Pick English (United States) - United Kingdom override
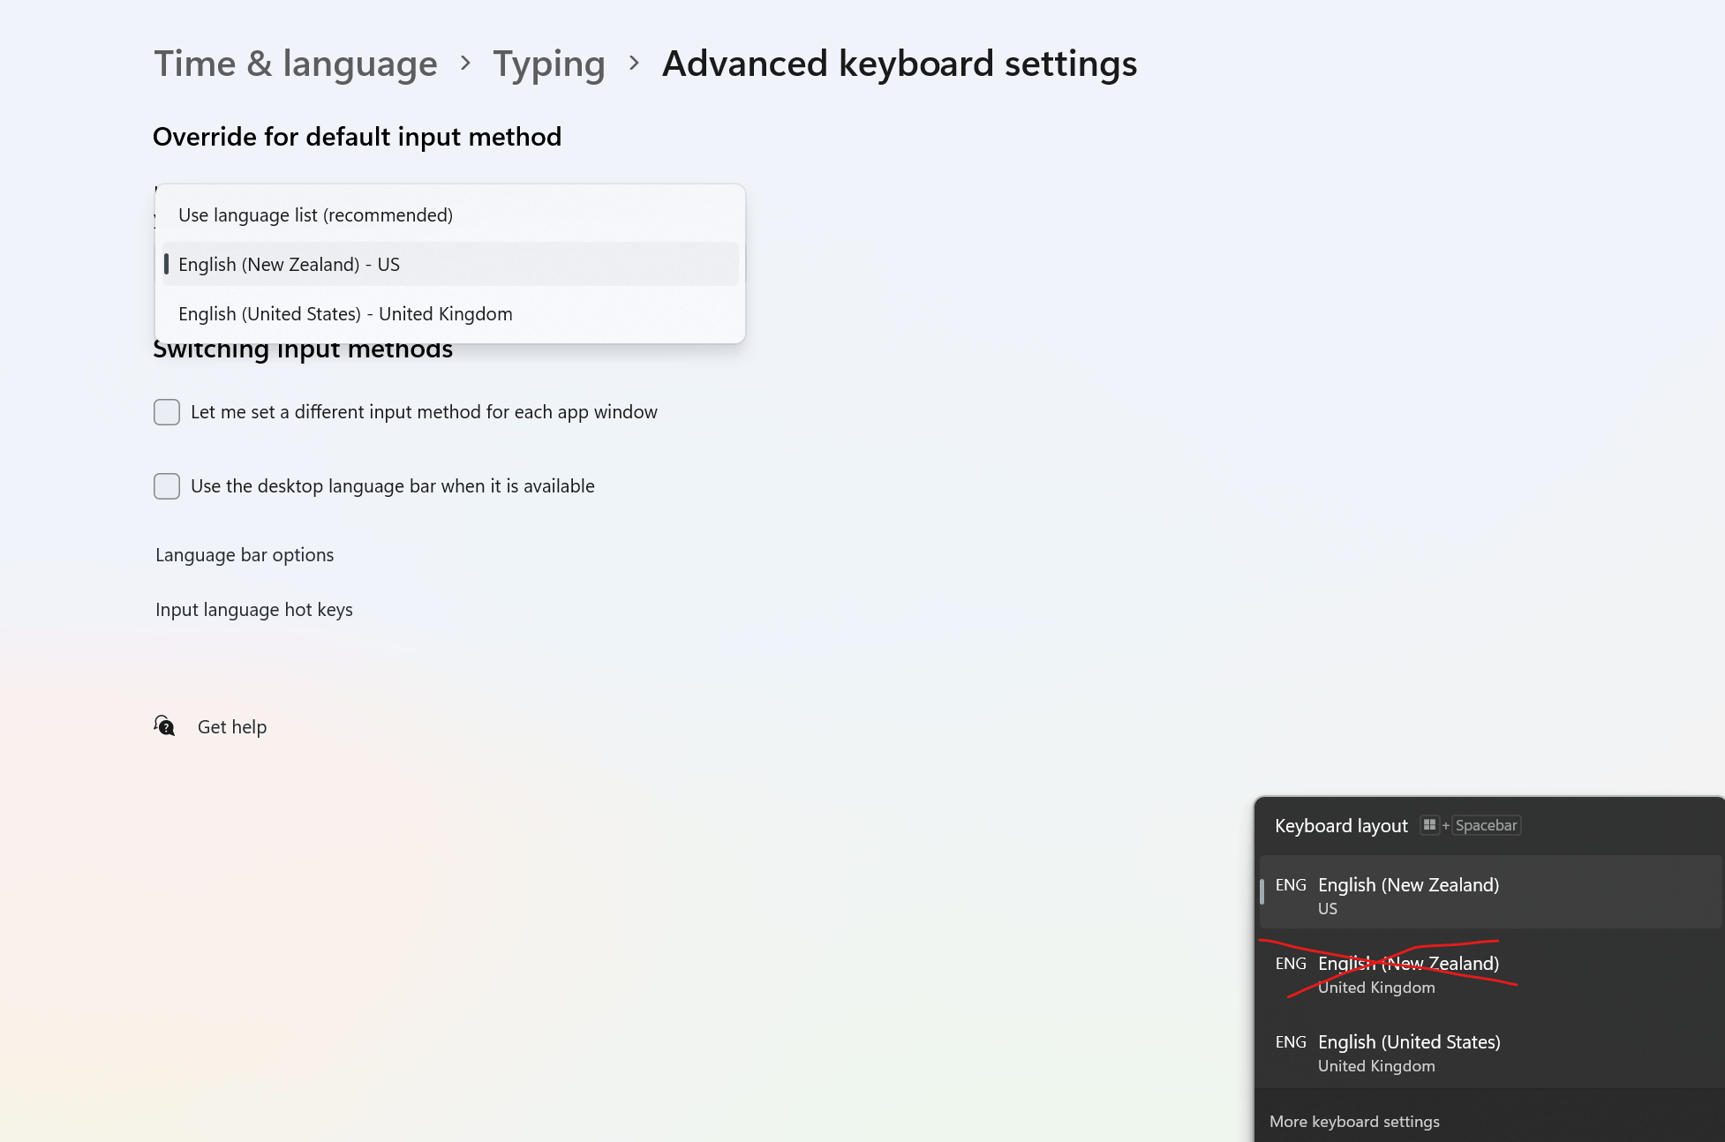Viewport: 1725px width, 1142px height. tap(345, 313)
